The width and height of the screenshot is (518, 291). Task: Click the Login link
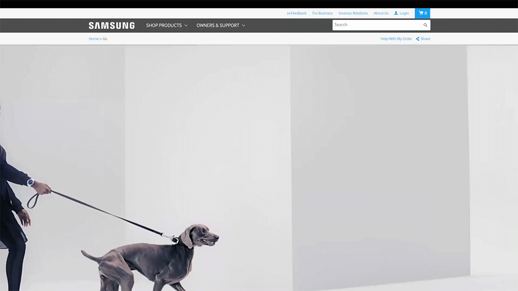[x=401, y=13]
